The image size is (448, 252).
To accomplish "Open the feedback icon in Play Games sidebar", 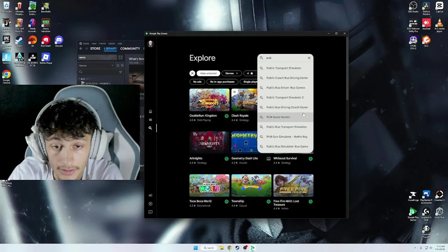I will tap(150, 212).
